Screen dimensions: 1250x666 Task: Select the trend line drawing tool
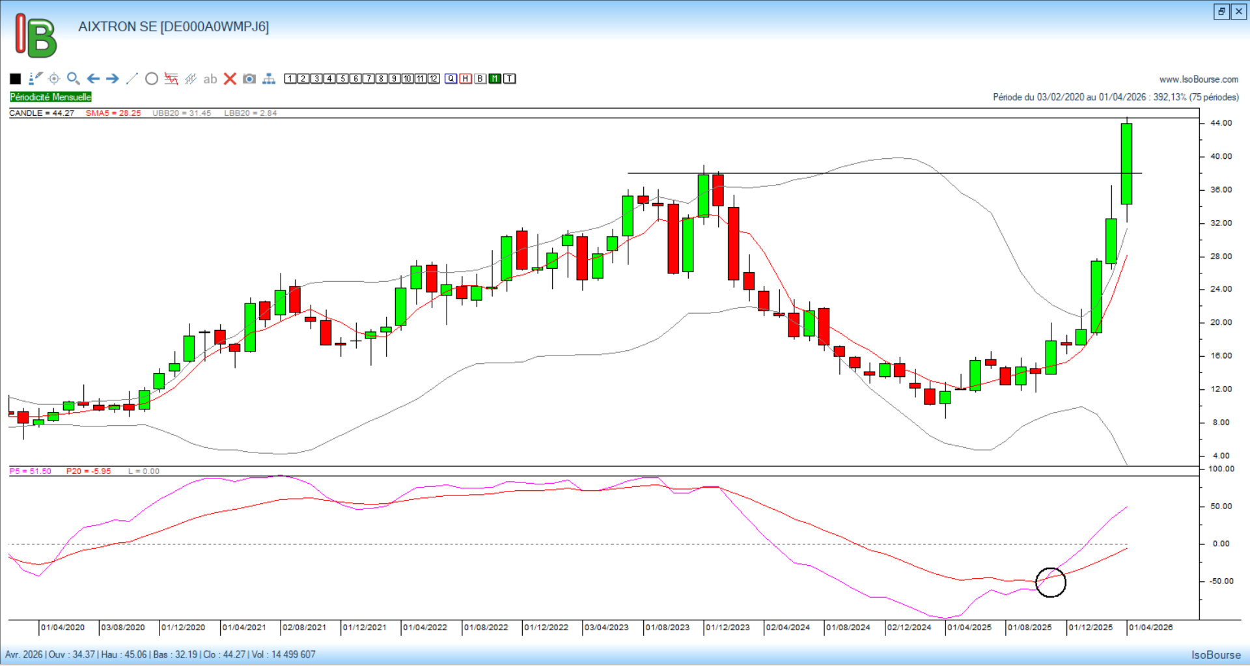point(132,79)
